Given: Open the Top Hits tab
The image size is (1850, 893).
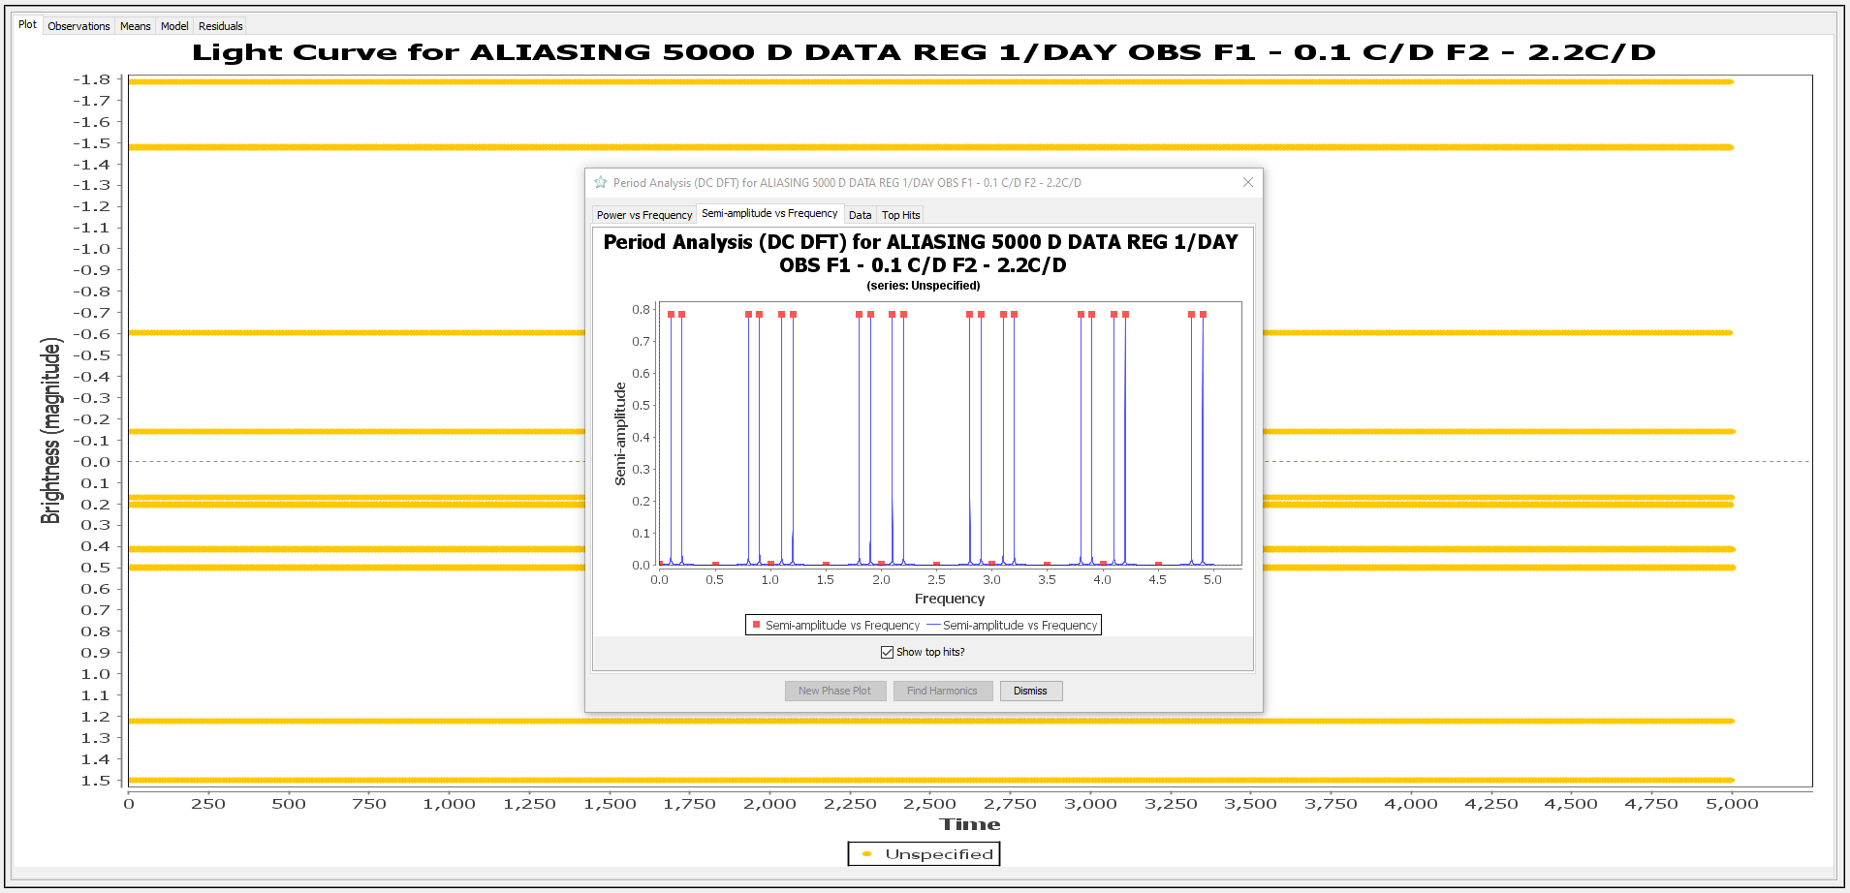Looking at the screenshot, I should pyautogui.click(x=900, y=215).
